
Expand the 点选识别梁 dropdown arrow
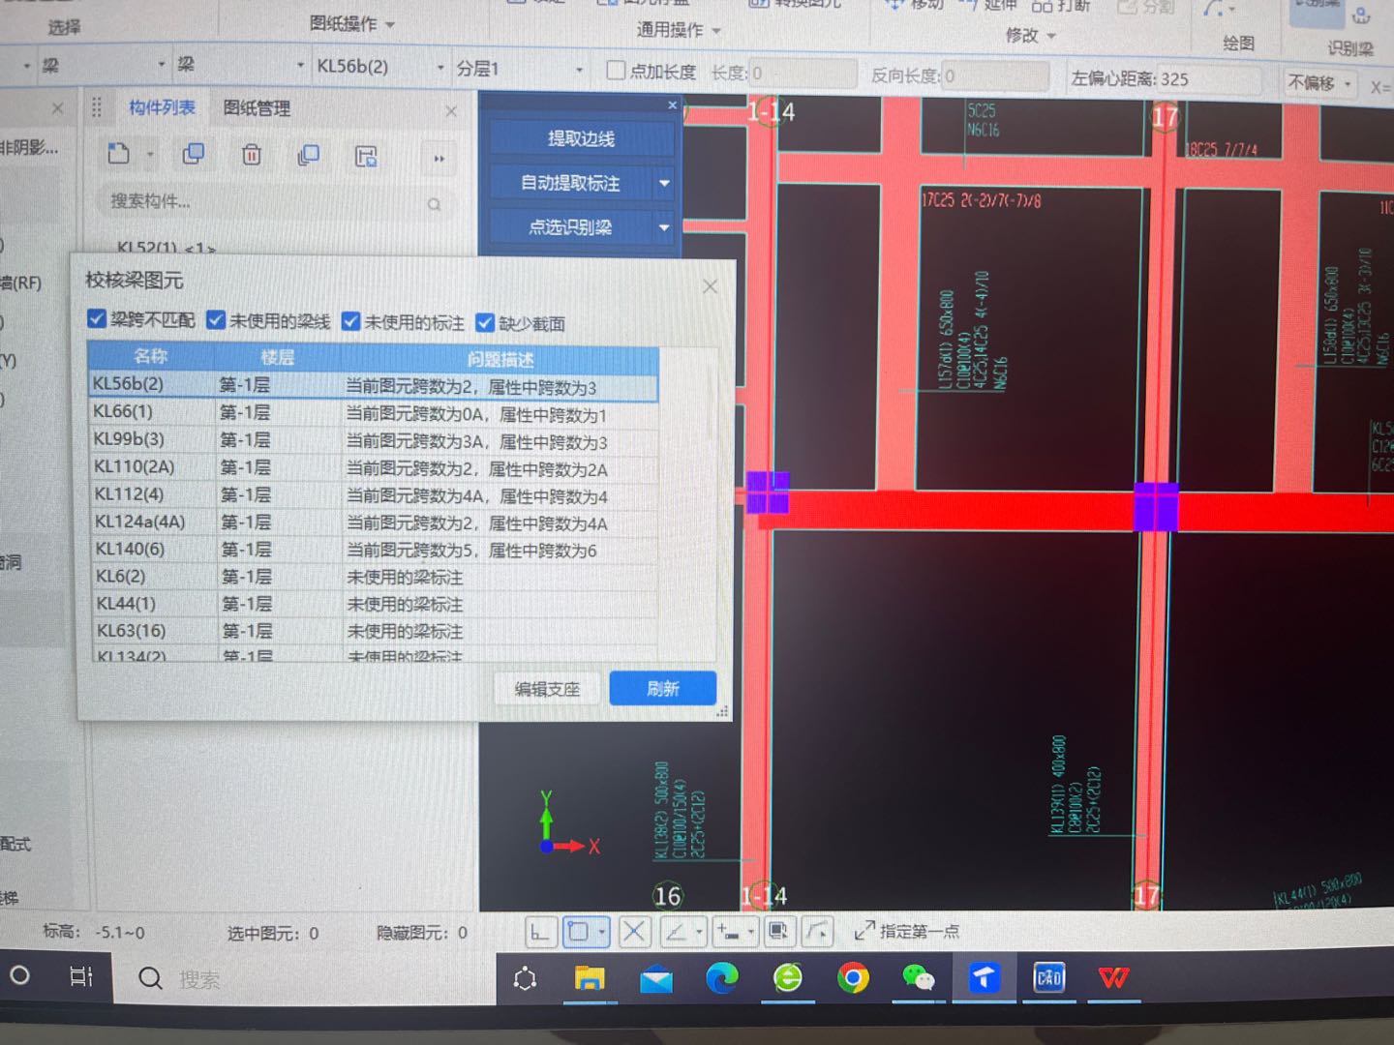click(x=664, y=227)
